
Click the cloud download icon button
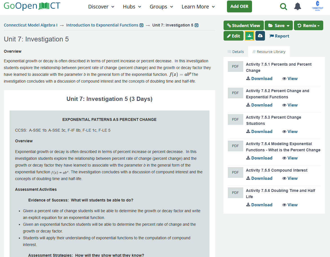(260, 36)
